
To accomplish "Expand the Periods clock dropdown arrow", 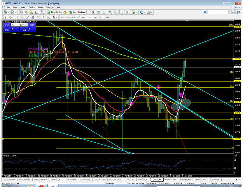I will pos(144,12).
